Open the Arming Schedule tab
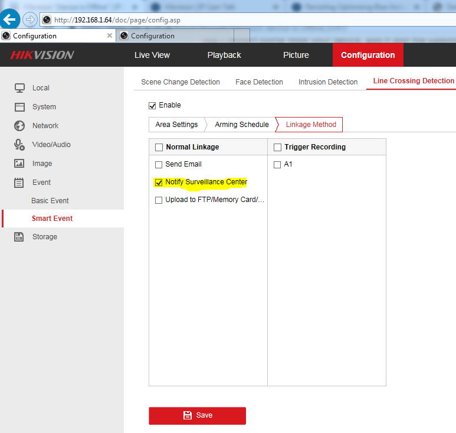This screenshot has height=433, width=456. (241, 125)
